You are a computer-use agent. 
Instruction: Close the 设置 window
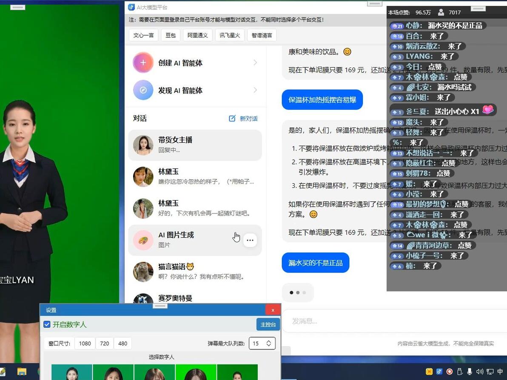pyautogui.click(x=273, y=310)
